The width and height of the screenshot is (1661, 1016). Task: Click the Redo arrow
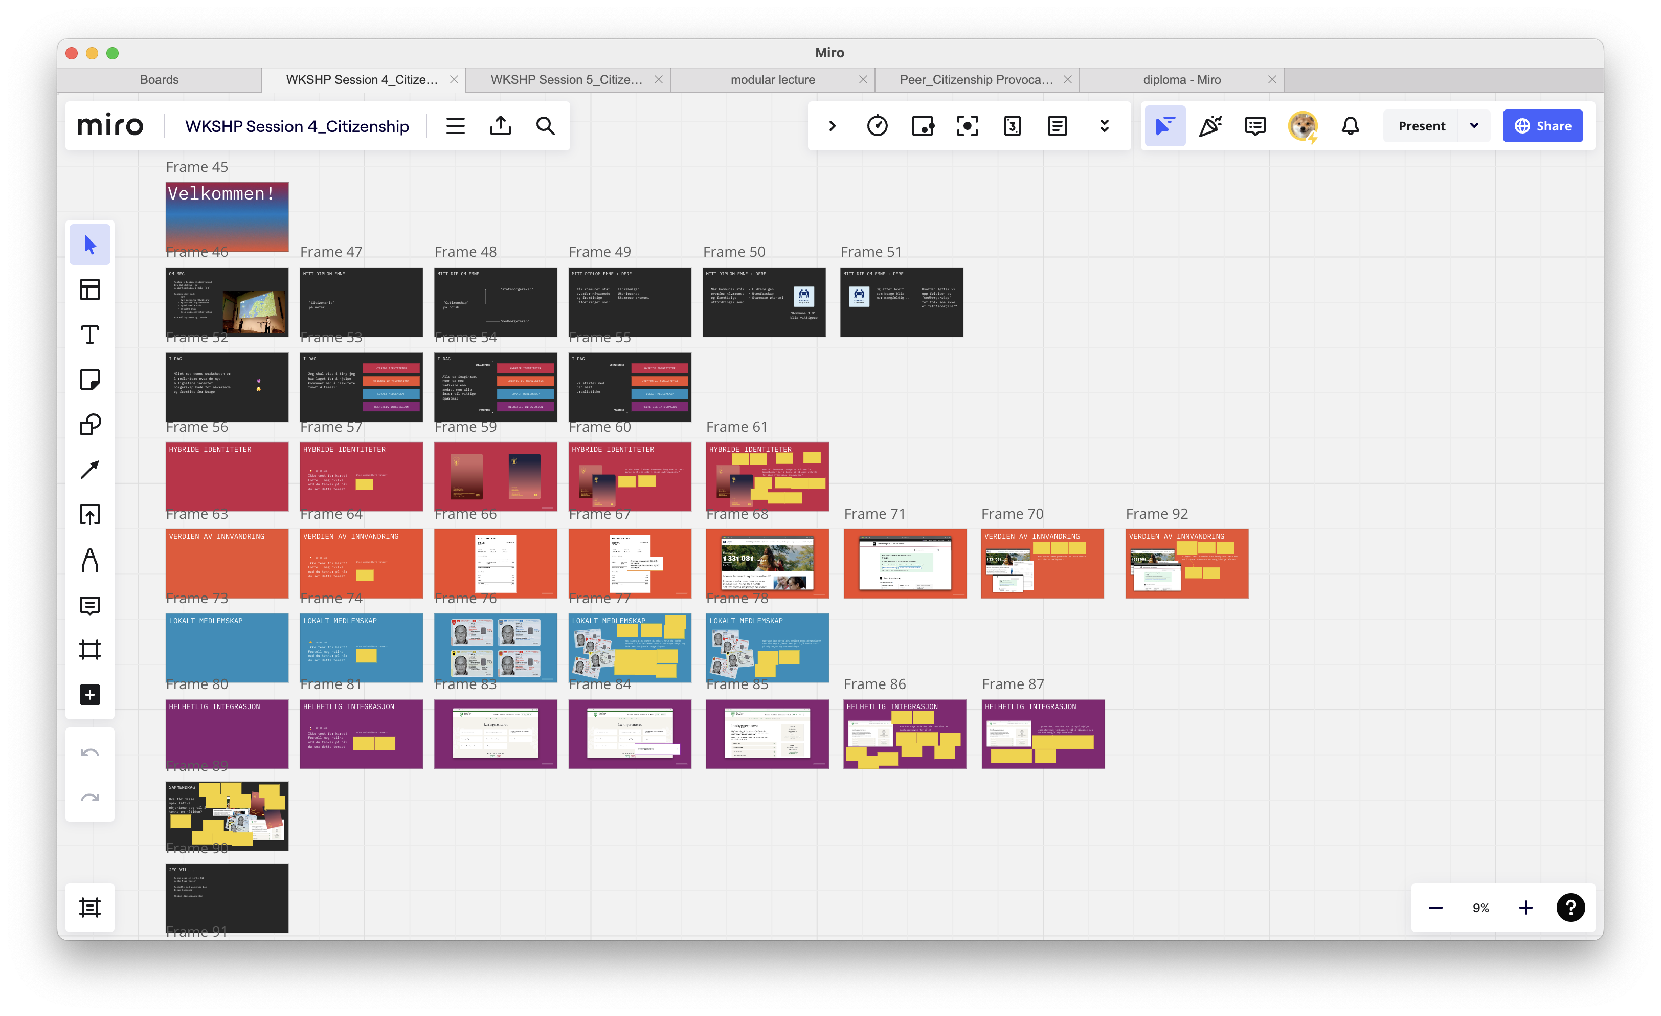pyautogui.click(x=89, y=798)
